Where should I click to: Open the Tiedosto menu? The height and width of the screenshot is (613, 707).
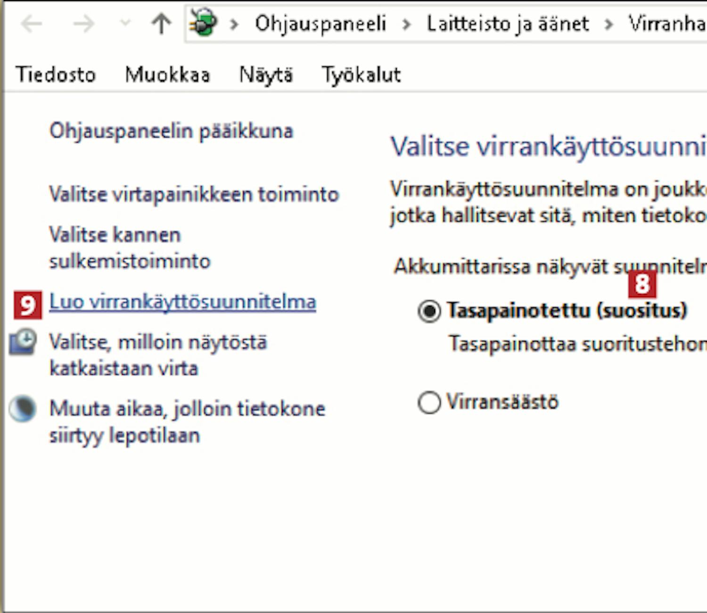pyautogui.click(x=56, y=75)
